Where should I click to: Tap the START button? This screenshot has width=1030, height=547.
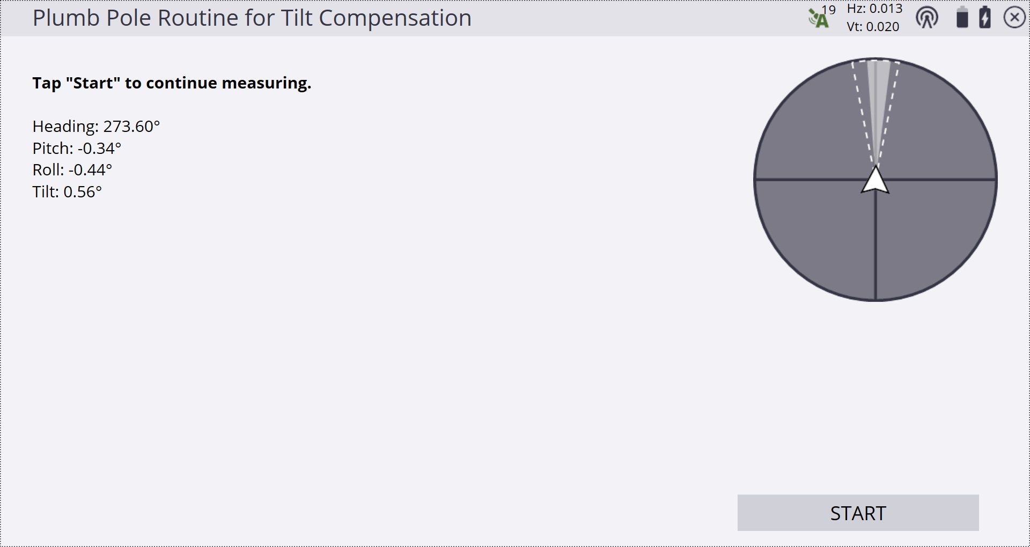pyautogui.click(x=858, y=513)
